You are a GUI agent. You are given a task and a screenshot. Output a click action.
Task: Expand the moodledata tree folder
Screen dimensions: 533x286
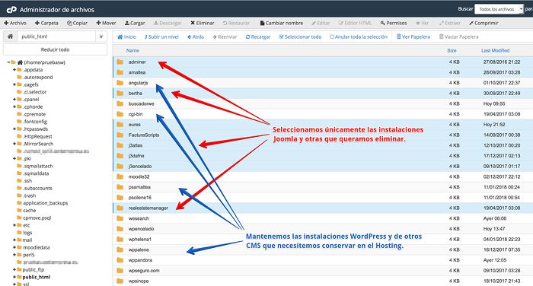click(14, 247)
